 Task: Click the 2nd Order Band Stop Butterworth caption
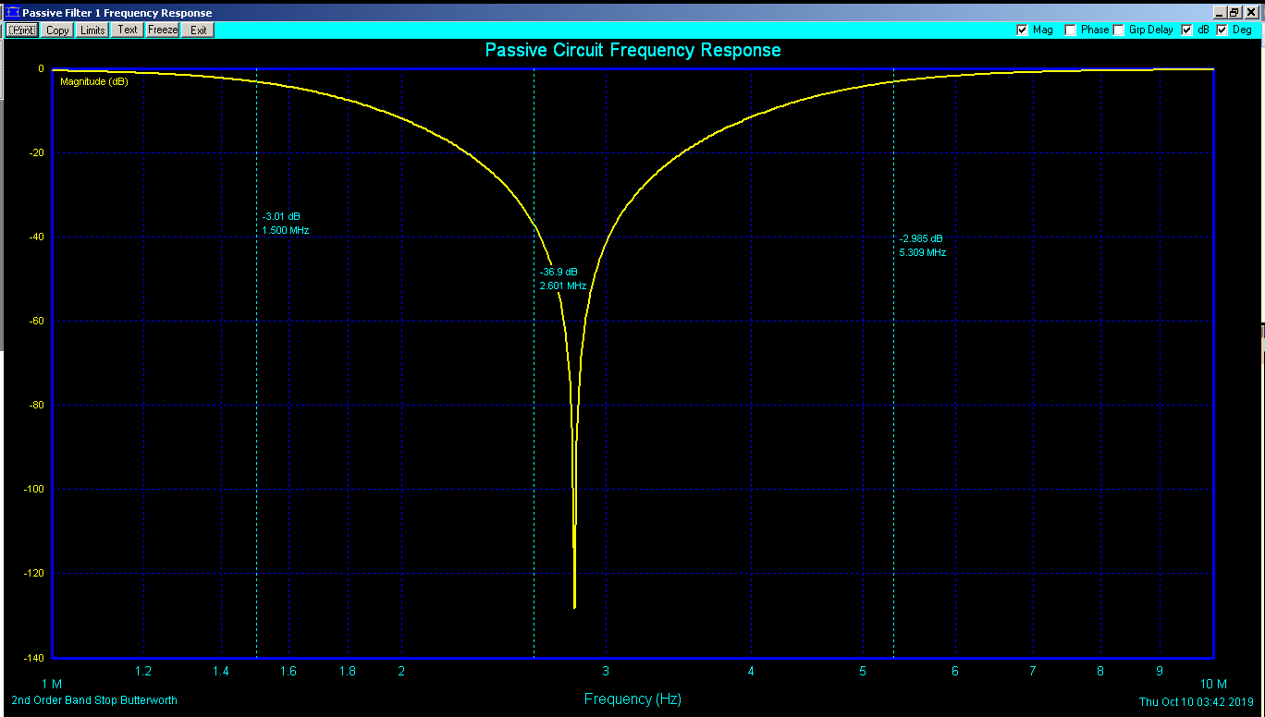coord(94,700)
